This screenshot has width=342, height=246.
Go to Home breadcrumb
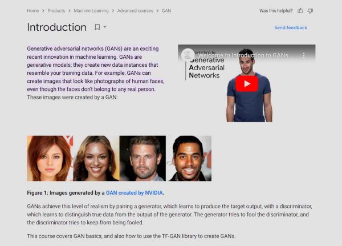[x=32, y=11]
